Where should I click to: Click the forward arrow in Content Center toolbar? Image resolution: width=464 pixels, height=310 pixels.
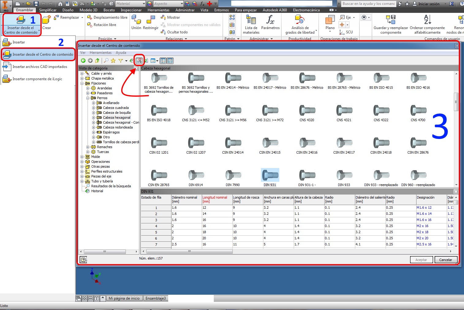tap(90, 61)
